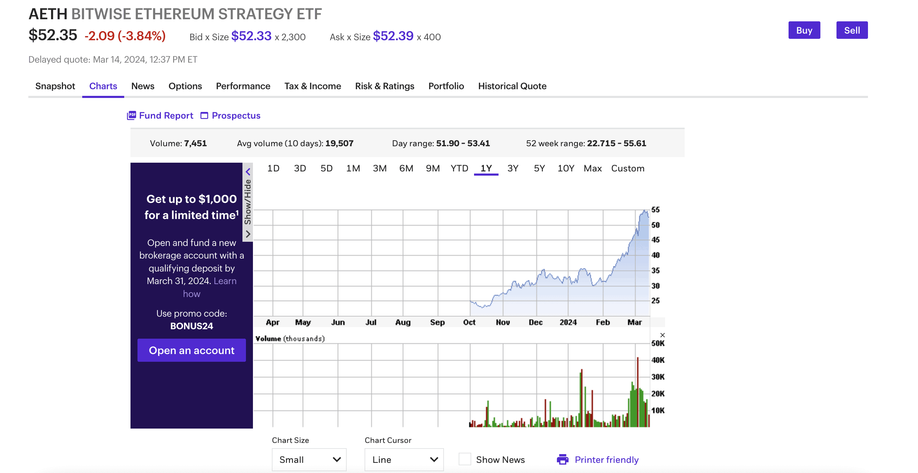Click the printer icon
The width and height of the screenshot is (918, 473).
point(562,459)
